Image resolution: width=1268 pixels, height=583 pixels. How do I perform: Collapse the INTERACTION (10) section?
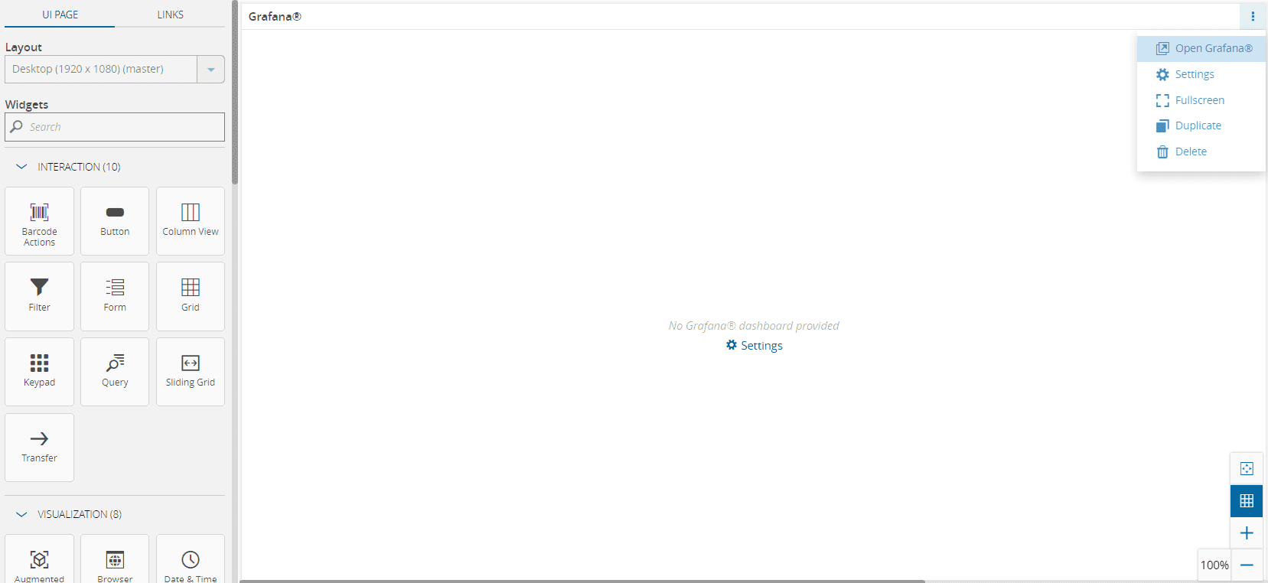(x=68, y=167)
